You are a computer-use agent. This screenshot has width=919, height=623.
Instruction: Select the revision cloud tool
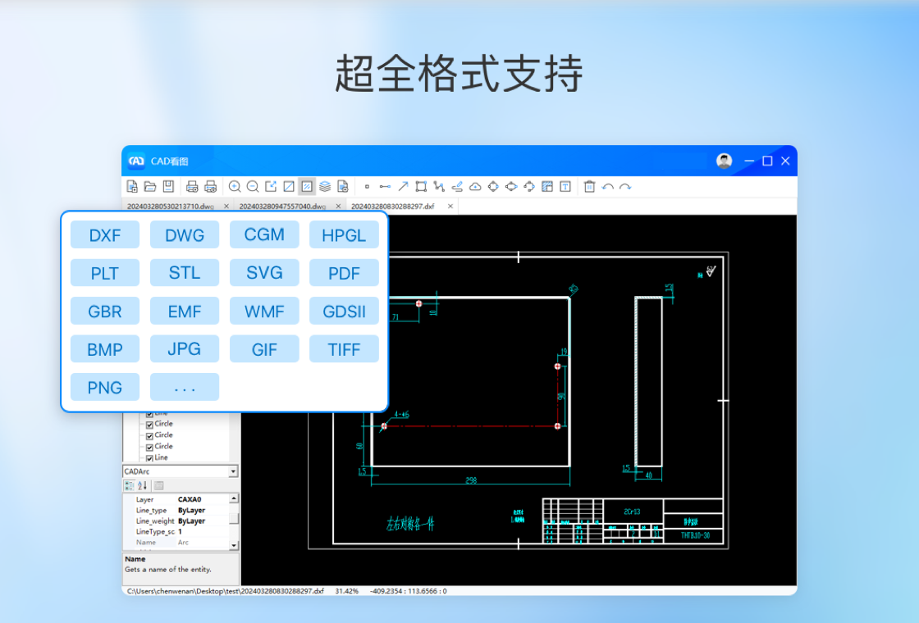(x=475, y=187)
